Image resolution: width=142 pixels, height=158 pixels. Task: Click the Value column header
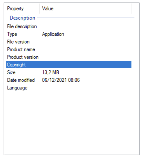85,9
